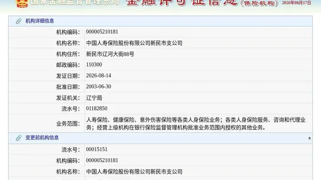Viewport: 321px width, 180px height.
Task: Click serial number 01182850
Action: coord(97,108)
